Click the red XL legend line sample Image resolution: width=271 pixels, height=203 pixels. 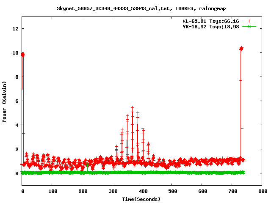click(x=249, y=21)
